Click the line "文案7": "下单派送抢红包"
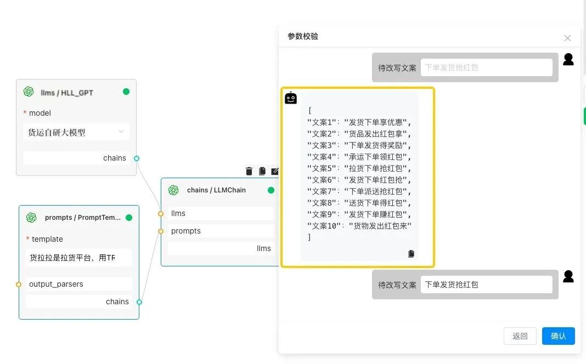 [359, 191]
